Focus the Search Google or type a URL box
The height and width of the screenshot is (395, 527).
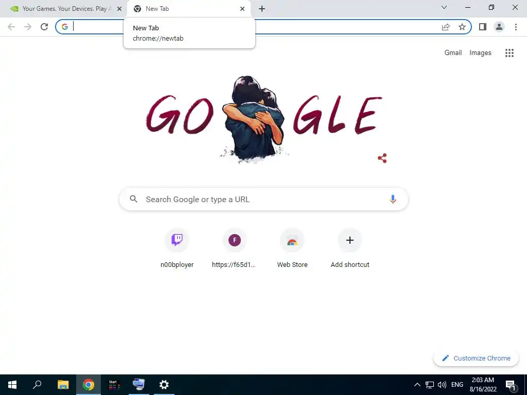263,199
